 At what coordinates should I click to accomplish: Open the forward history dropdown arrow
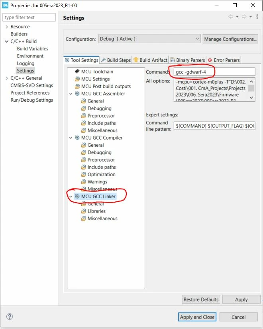[251, 17]
